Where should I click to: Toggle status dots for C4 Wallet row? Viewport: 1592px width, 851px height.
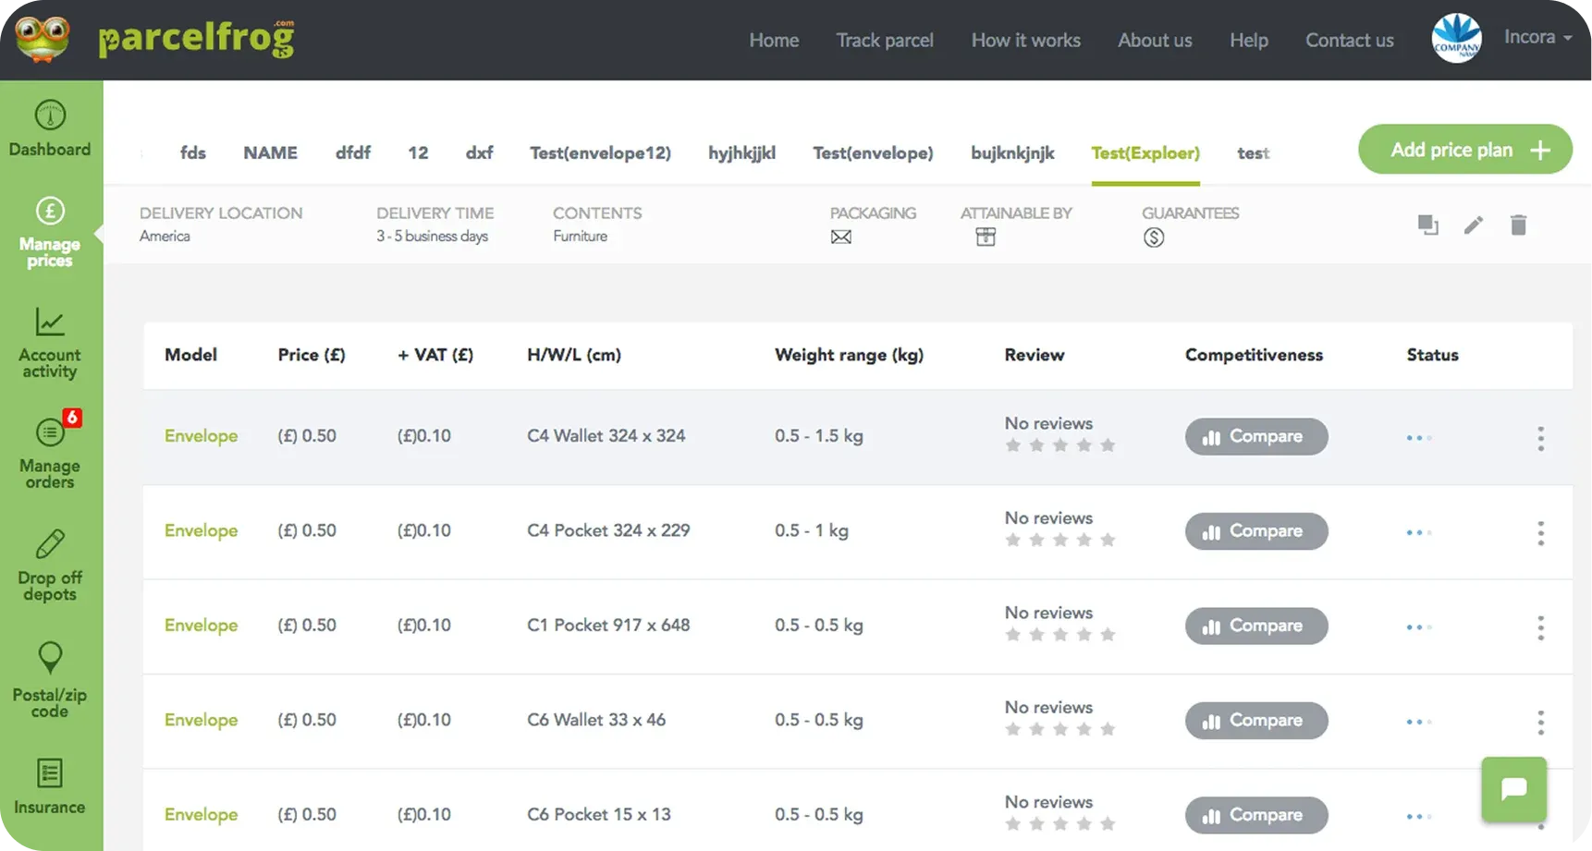pos(1418,438)
